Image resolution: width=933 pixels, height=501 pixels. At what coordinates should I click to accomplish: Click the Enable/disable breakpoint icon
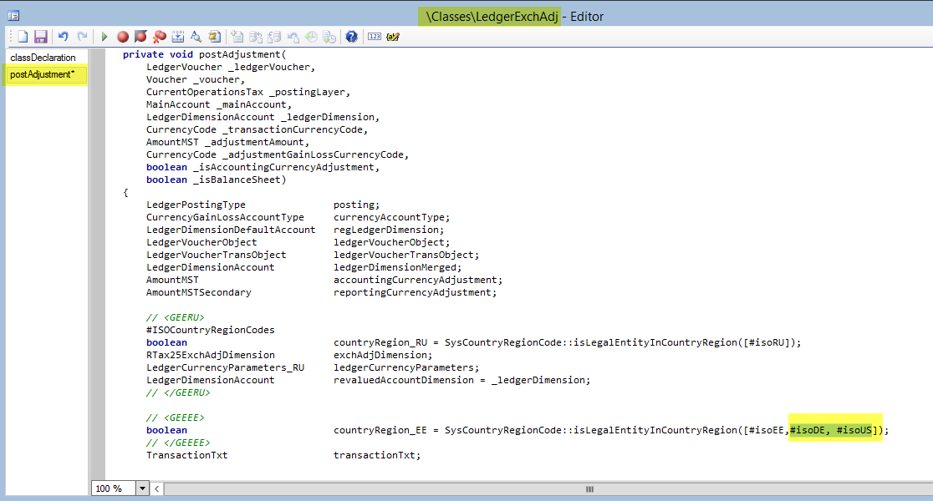click(x=140, y=37)
